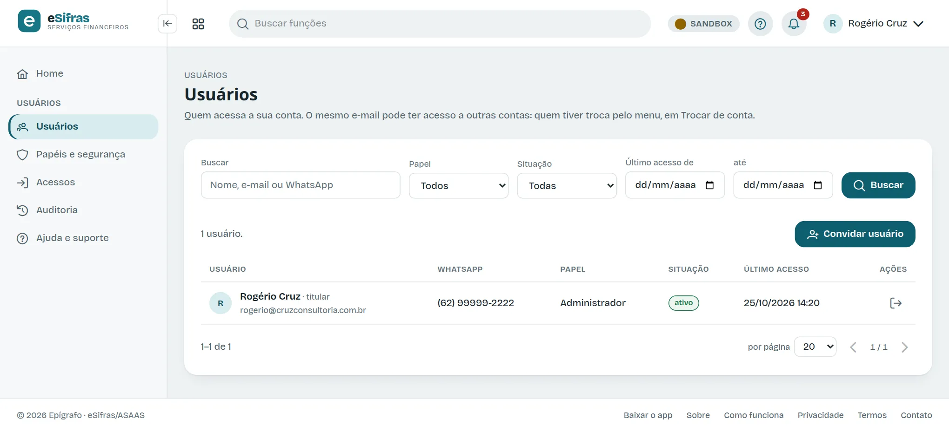Click the SANDBOX environment badge

[x=703, y=24]
